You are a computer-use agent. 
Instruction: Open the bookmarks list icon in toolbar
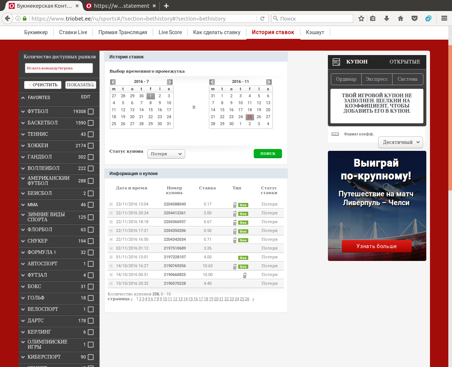373,18
